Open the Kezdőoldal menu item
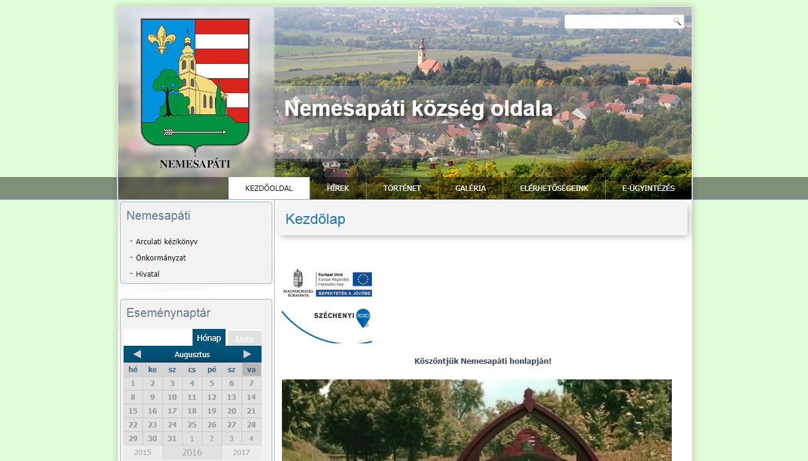 click(269, 188)
